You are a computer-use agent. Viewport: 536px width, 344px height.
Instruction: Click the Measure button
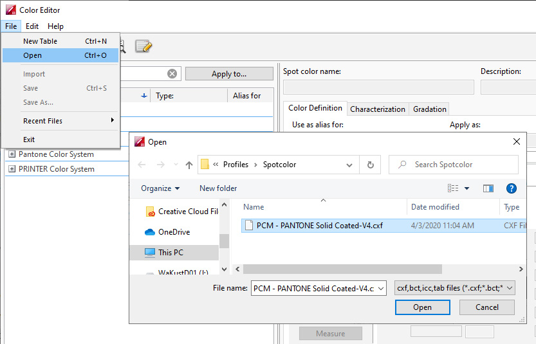coord(331,334)
